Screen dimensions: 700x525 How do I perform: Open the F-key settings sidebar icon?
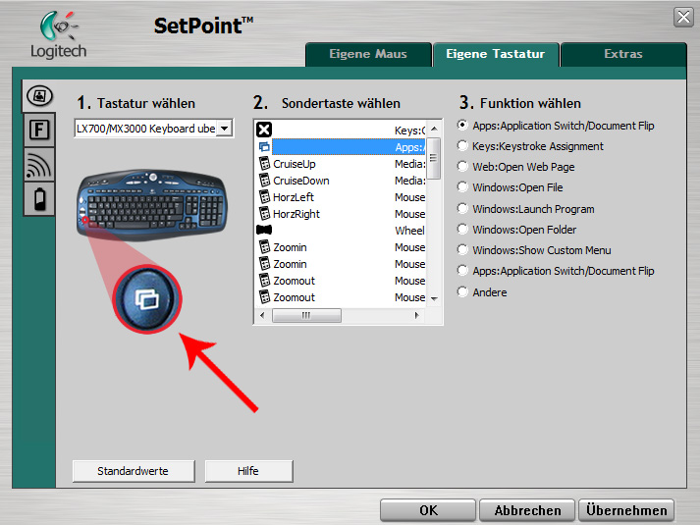coord(39,131)
